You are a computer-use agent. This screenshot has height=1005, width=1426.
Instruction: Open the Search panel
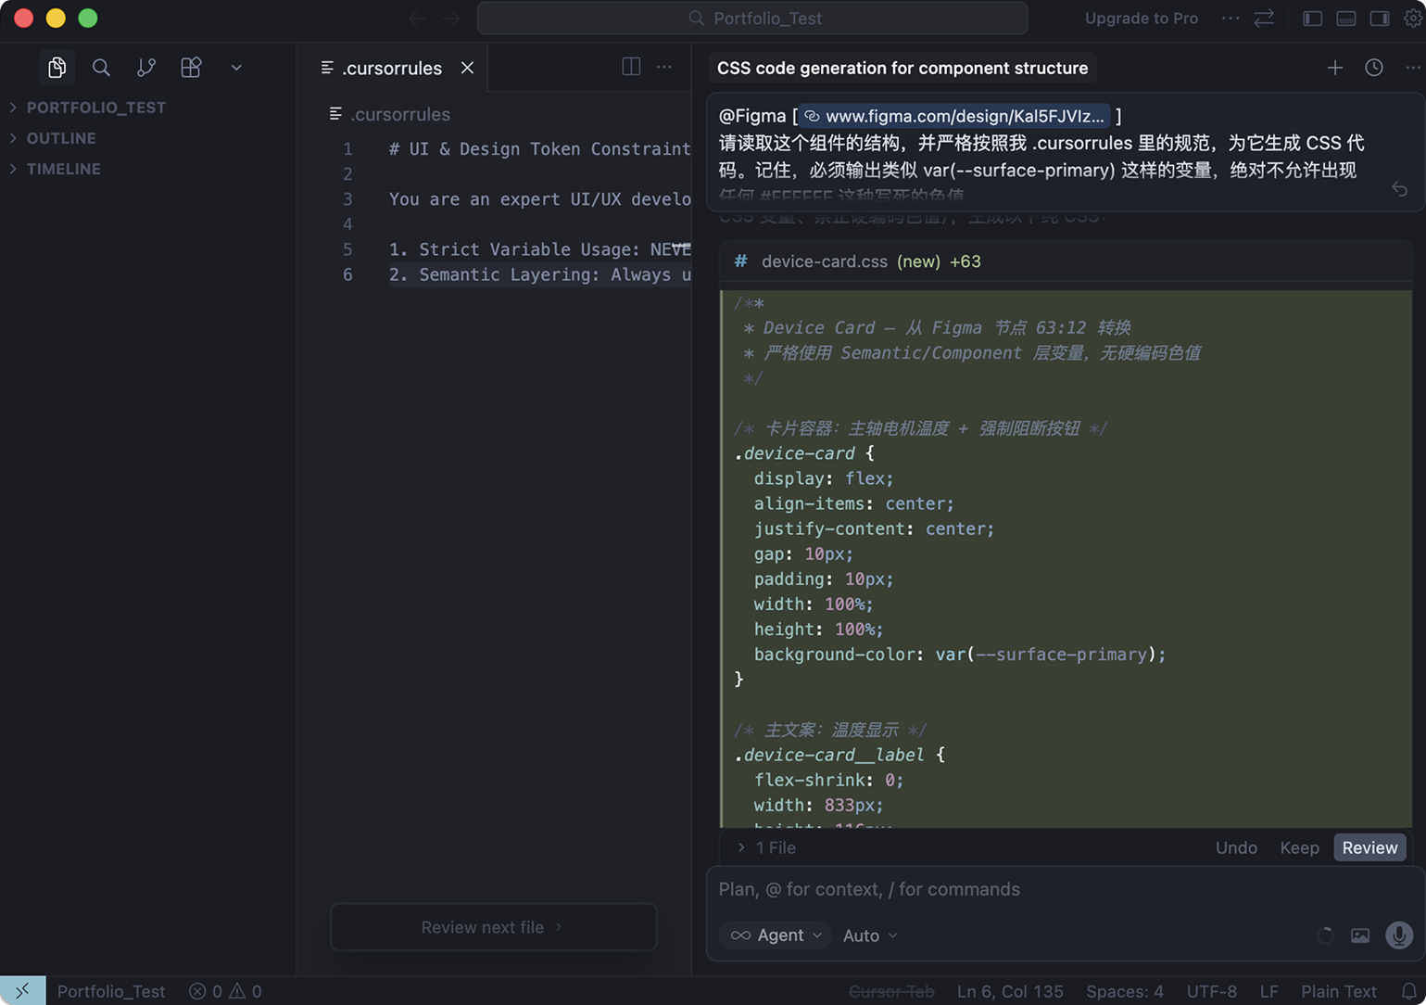[x=101, y=67]
